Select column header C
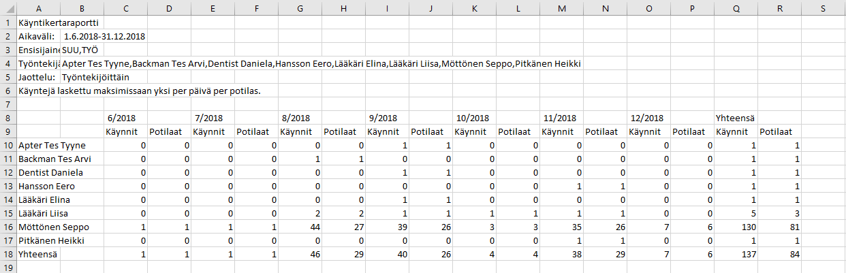The image size is (846, 273). tap(125, 7)
